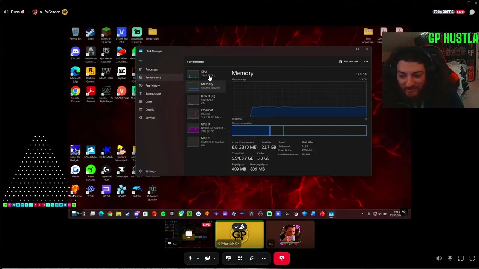This screenshot has height=269, width=479.
Task: Select Ethernet performance entry
Action: pos(206,113)
